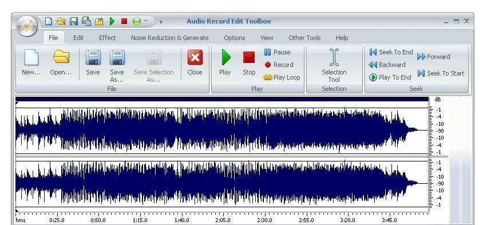
Task: Open dropdown arrow beside green sphere
Action: tap(146, 21)
